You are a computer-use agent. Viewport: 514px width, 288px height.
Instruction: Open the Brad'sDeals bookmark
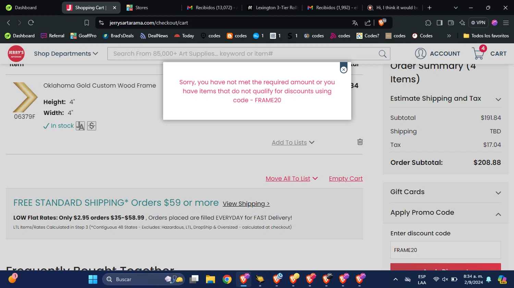point(118,36)
